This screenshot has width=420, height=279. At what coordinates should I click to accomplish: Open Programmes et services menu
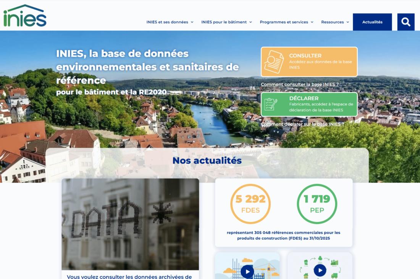point(284,22)
